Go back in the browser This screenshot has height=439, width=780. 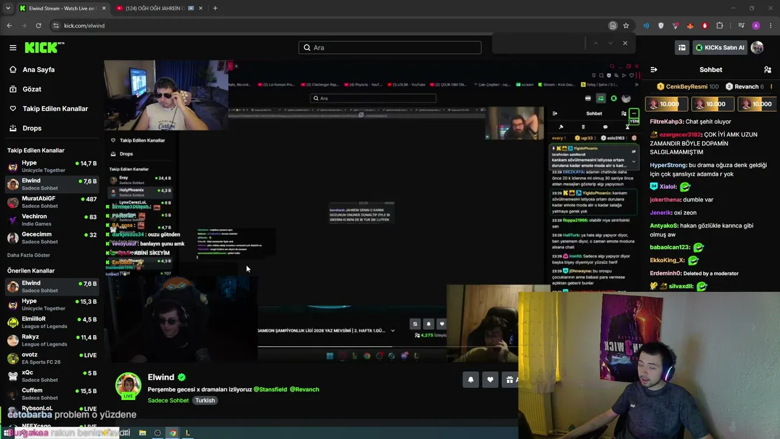[9, 26]
